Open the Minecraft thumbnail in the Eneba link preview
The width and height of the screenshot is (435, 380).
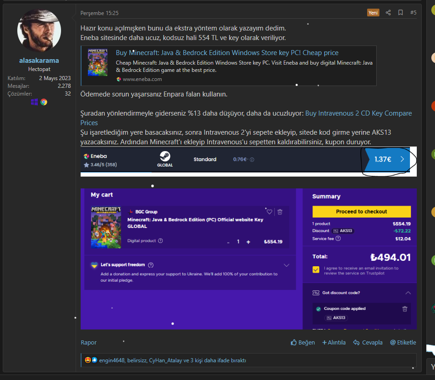tap(97, 62)
